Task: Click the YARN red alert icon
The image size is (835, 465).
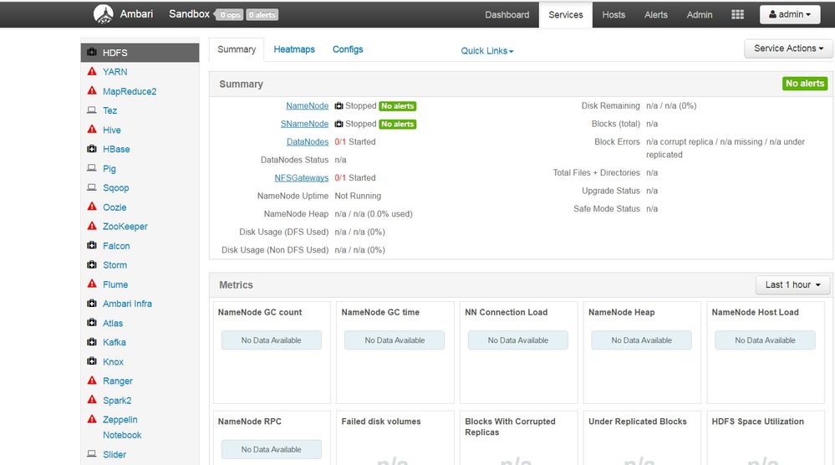Action: coord(92,71)
